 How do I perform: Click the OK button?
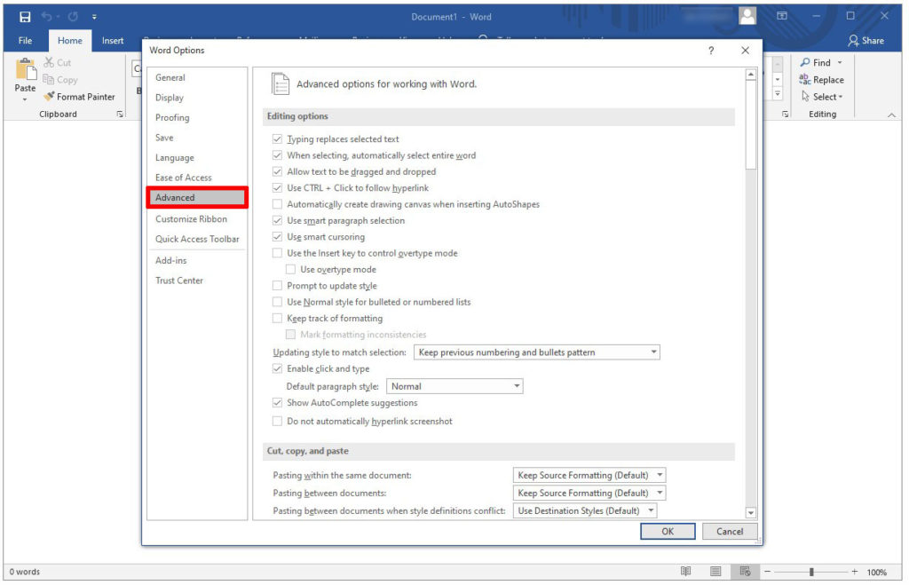668,531
